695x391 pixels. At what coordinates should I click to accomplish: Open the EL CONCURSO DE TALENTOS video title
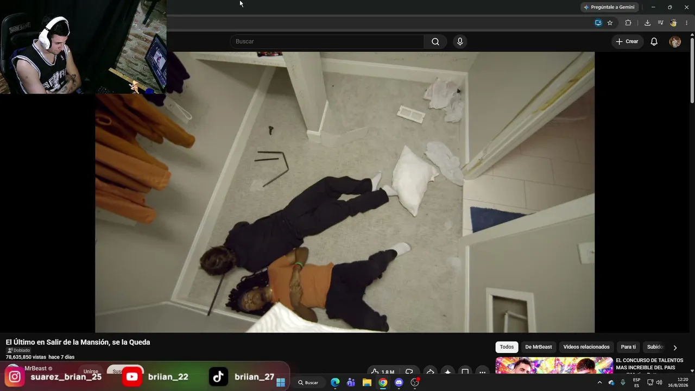(649, 364)
